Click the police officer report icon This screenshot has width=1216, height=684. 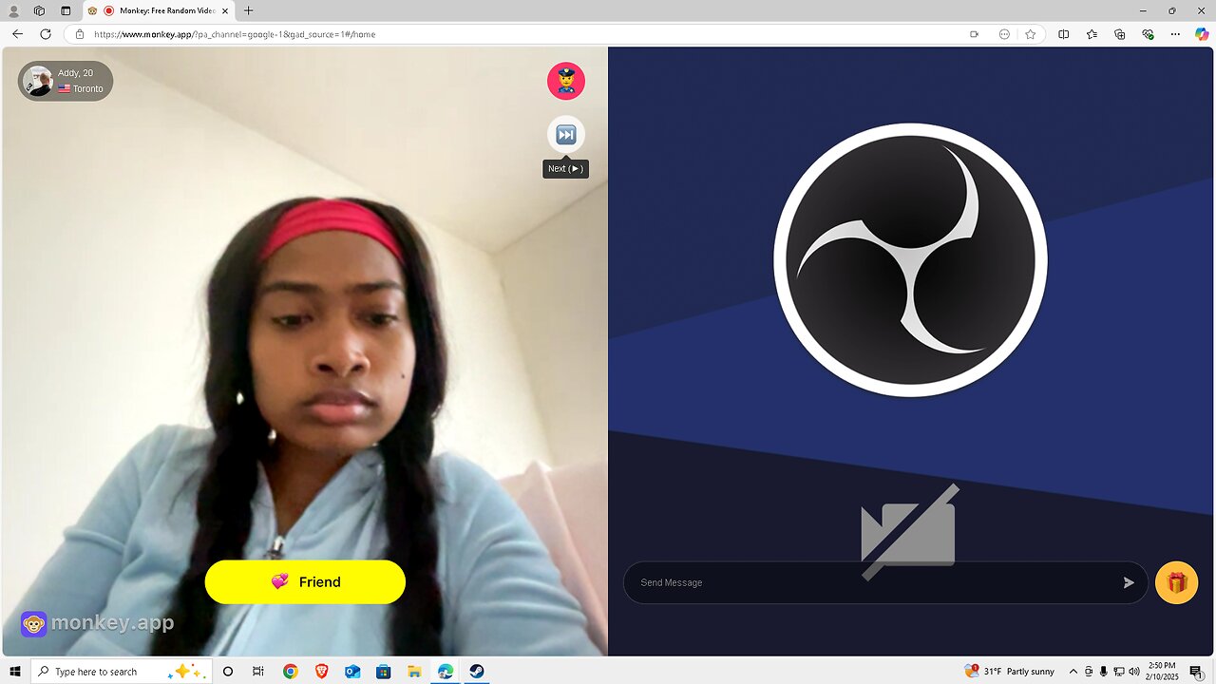(x=565, y=81)
